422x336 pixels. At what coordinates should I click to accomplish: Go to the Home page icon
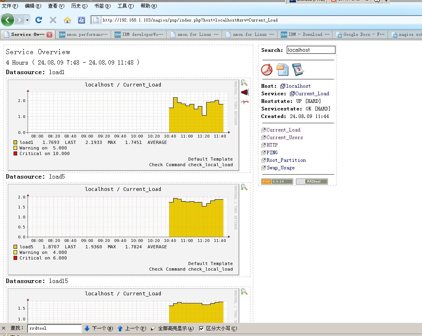(x=67, y=20)
